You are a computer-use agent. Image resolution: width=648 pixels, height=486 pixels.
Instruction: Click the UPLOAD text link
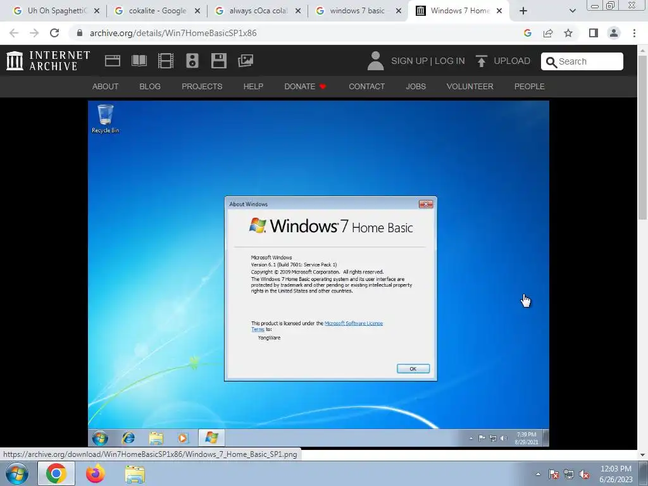tap(512, 61)
